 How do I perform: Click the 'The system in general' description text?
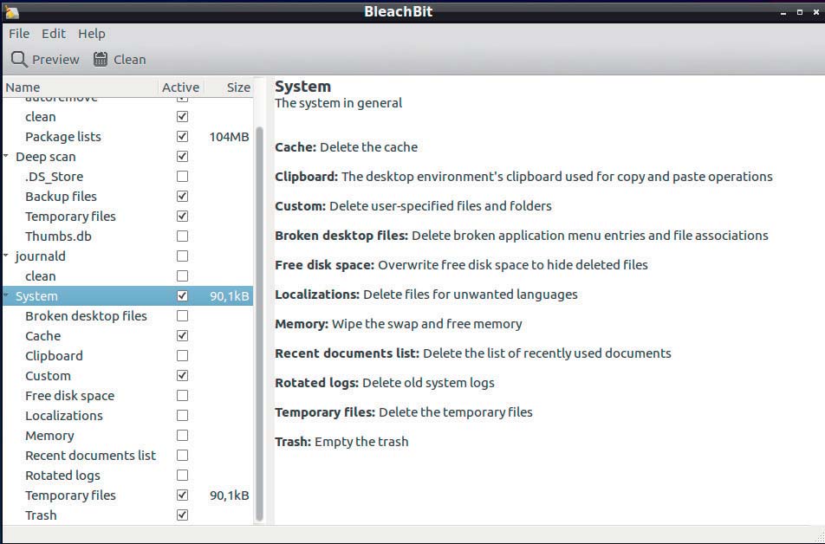(338, 103)
